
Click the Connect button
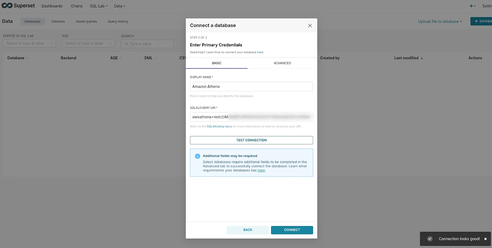292,230
